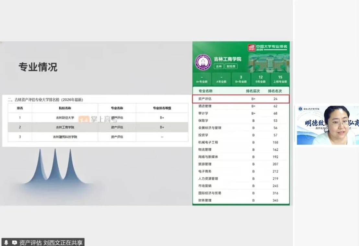Select the 投资学 row
Image resolution: width=359 pixels, height=246 pixels.
(x=241, y=135)
